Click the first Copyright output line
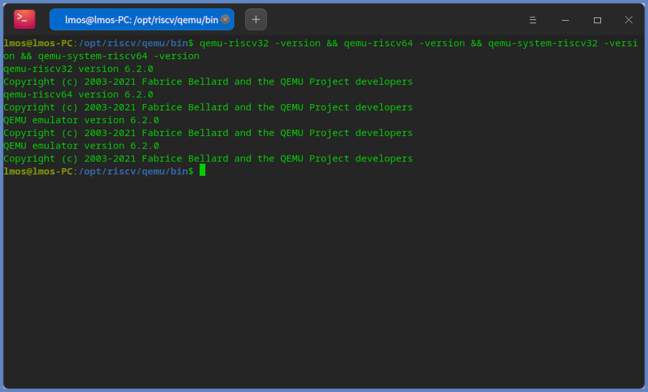This screenshot has width=648, height=392. [x=208, y=82]
